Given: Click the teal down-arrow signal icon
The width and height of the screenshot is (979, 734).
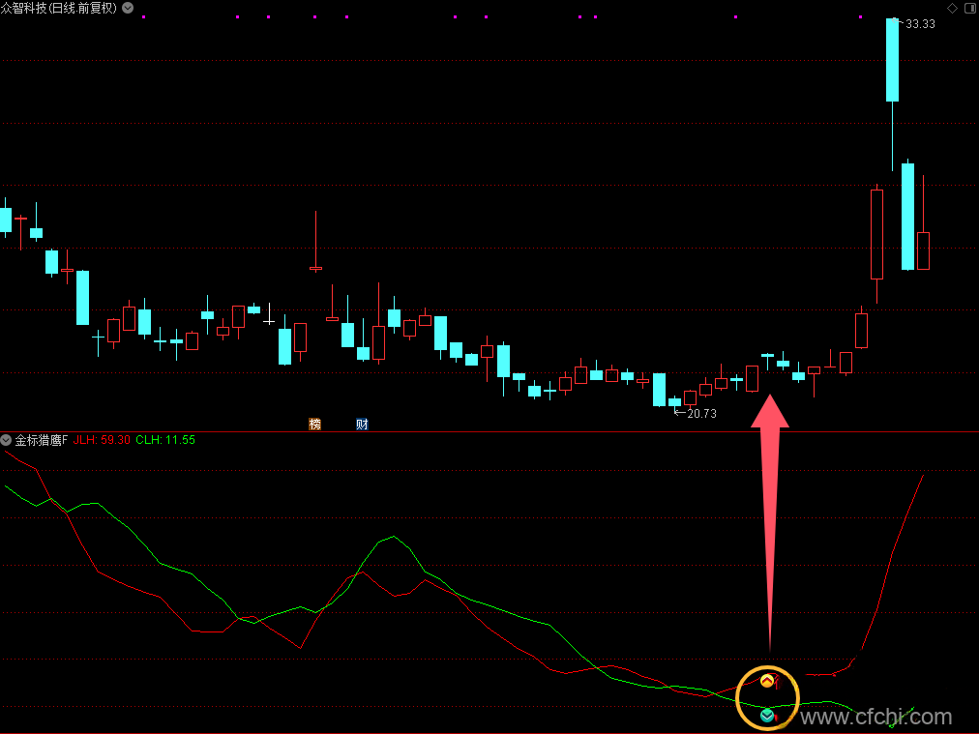Looking at the screenshot, I should point(767,716).
